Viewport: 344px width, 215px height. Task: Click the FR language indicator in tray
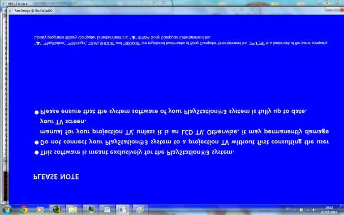coord(288,209)
